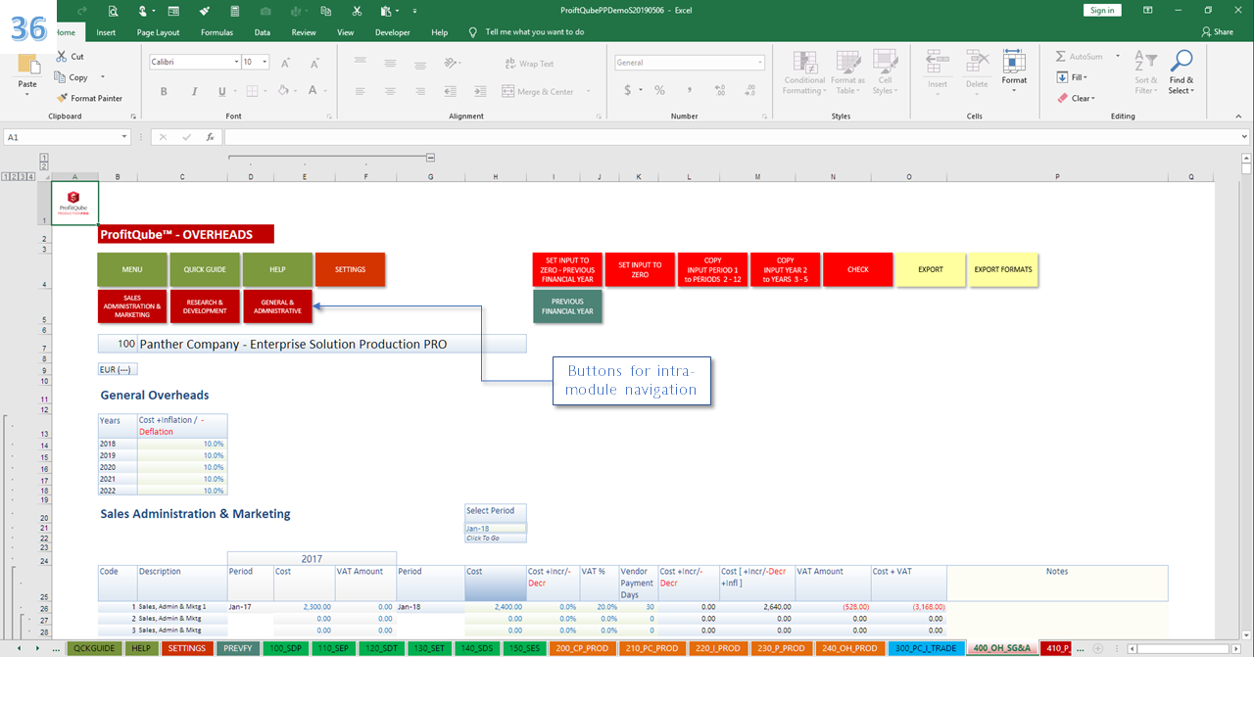Click the Conditional Formatting icon

pyautogui.click(x=805, y=63)
